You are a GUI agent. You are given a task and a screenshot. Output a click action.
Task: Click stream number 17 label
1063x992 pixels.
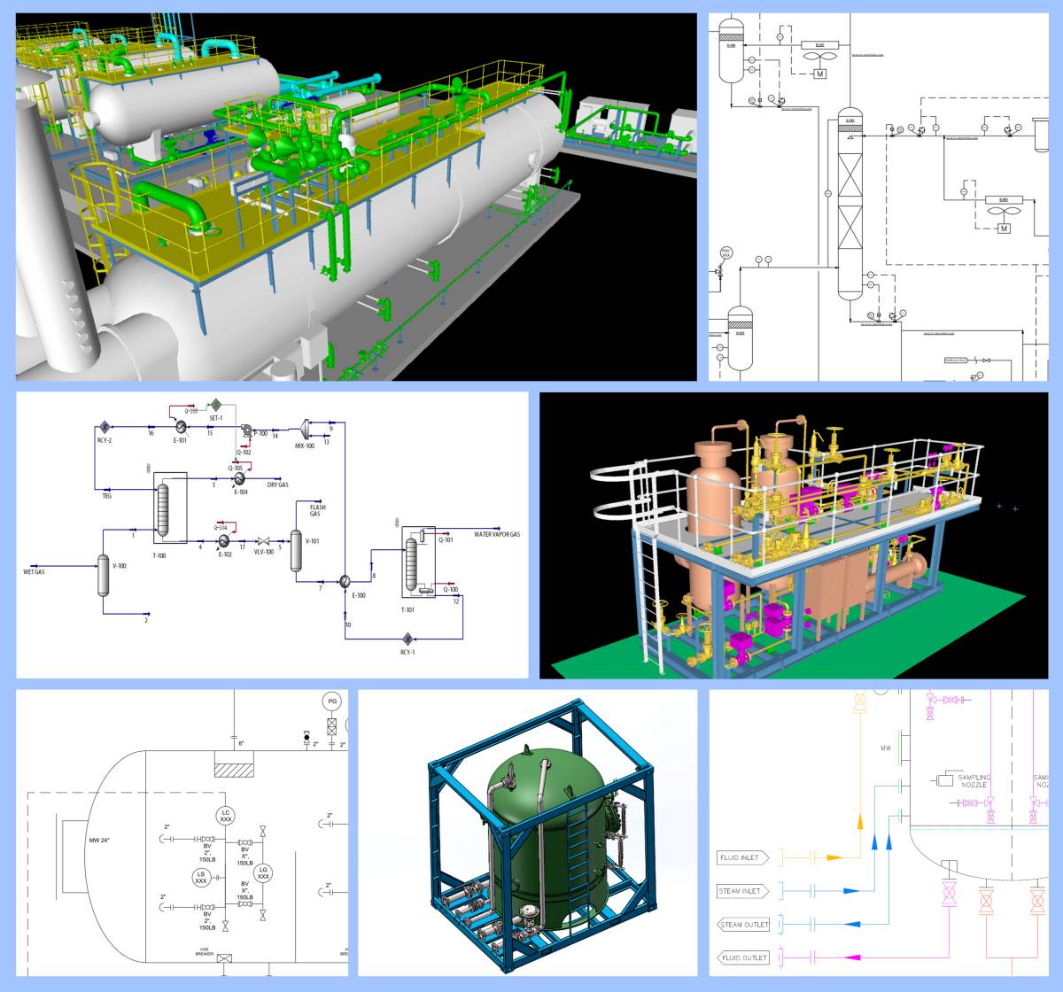click(242, 547)
